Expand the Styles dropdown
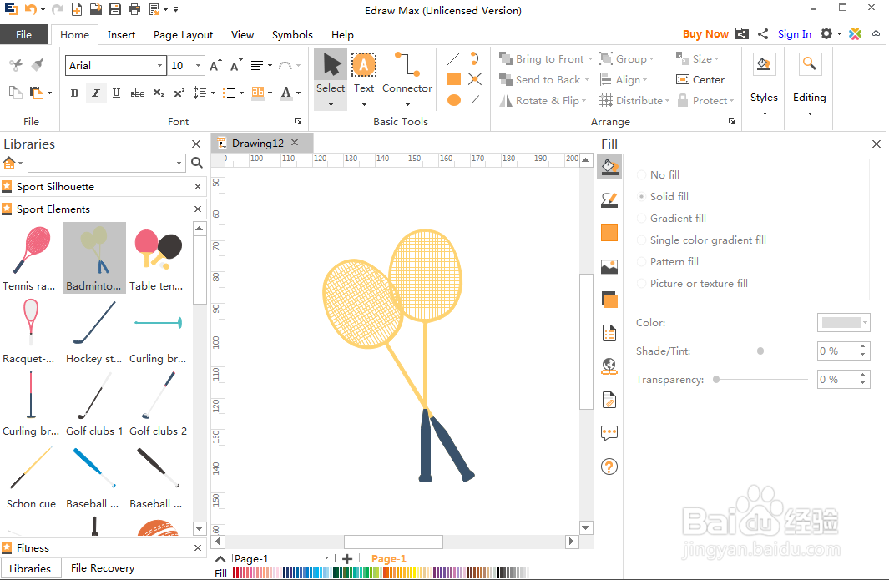Screen dimensions: 889x580 765,114
